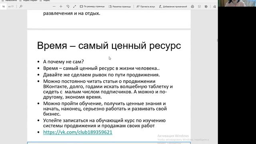
Task: Open 'Добавление примечаний' annotation tool
Action: click(173, 6)
